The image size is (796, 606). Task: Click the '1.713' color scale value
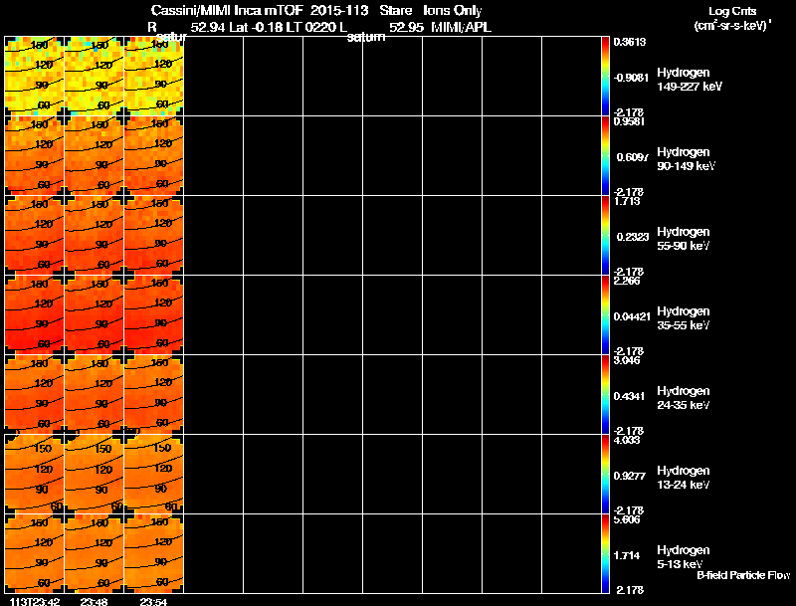click(627, 201)
